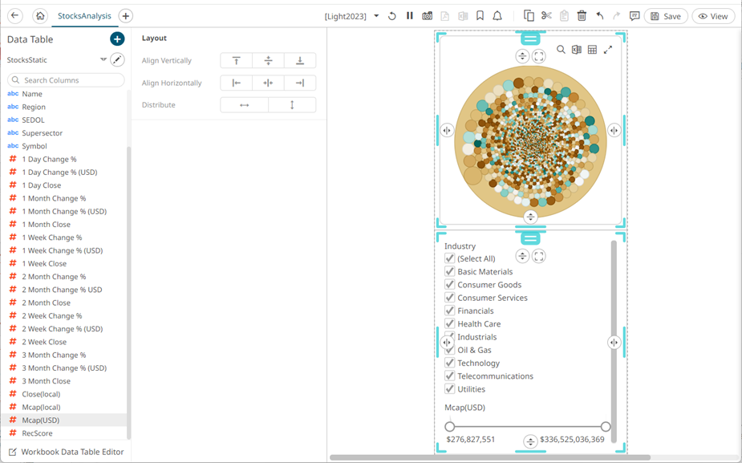Click the refresh data icon in toolbar

point(392,16)
